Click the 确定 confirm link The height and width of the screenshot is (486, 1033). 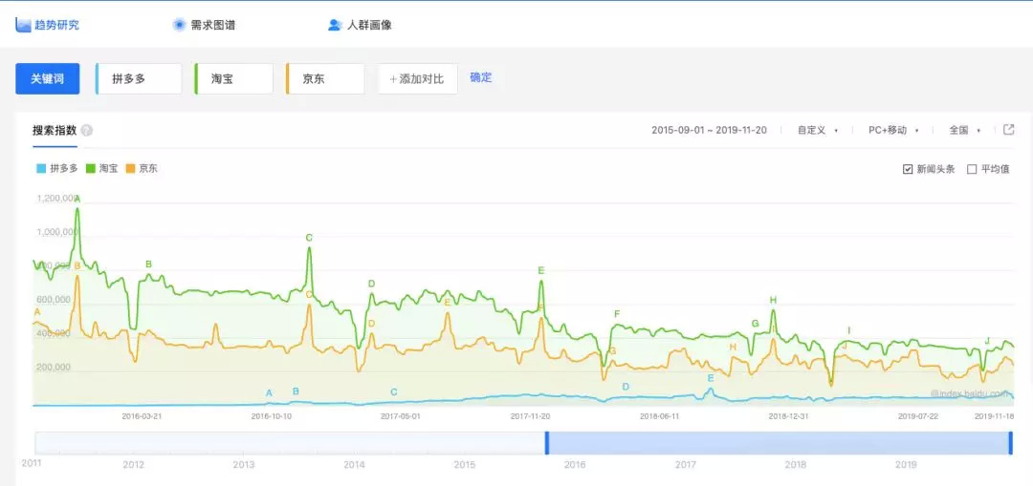pyautogui.click(x=481, y=77)
